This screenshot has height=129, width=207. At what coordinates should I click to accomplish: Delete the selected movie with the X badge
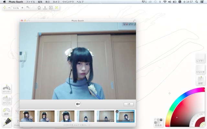point(117,111)
